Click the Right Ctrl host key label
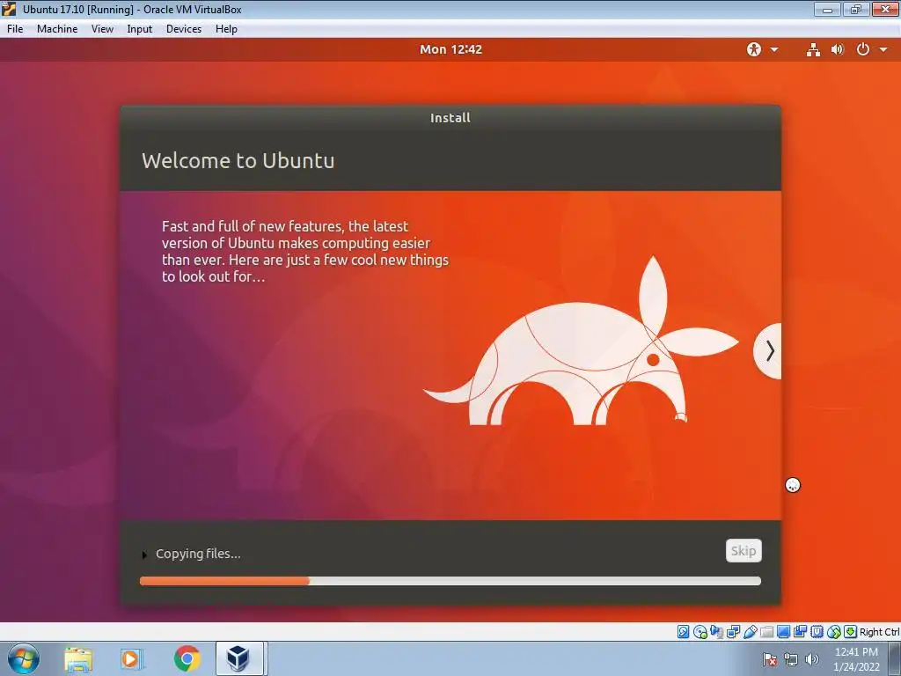 pos(879,632)
